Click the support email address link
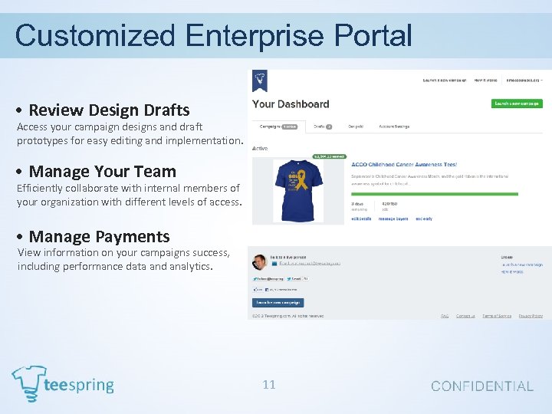552x414 pixels. [x=310, y=263]
